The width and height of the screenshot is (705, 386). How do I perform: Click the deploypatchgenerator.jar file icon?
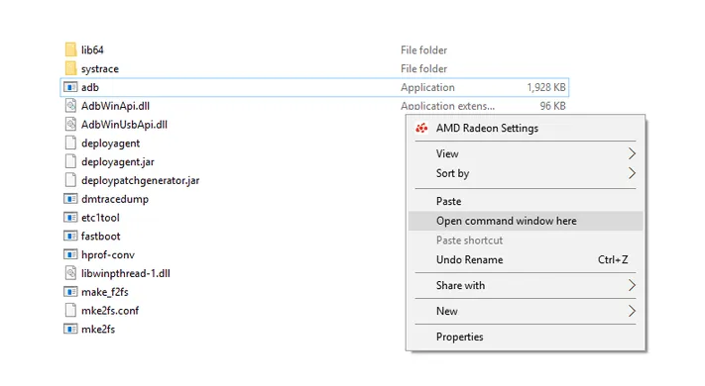[x=70, y=180]
